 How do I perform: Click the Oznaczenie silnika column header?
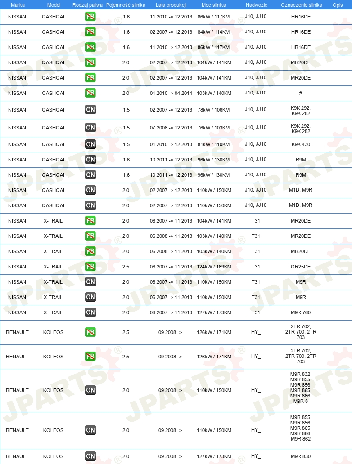coord(301,5)
